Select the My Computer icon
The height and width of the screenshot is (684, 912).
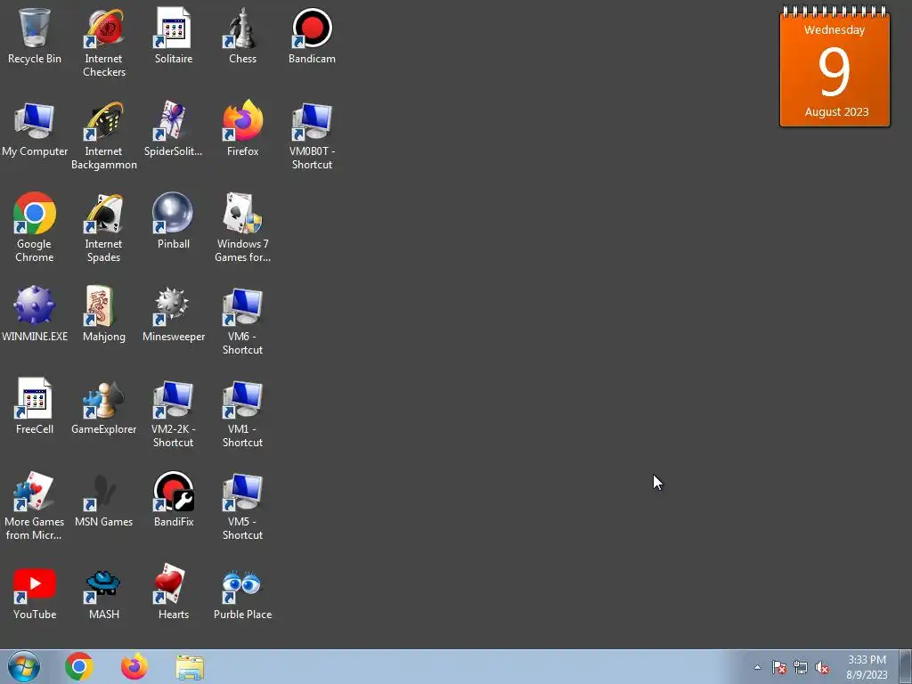pyautogui.click(x=35, y=129)
